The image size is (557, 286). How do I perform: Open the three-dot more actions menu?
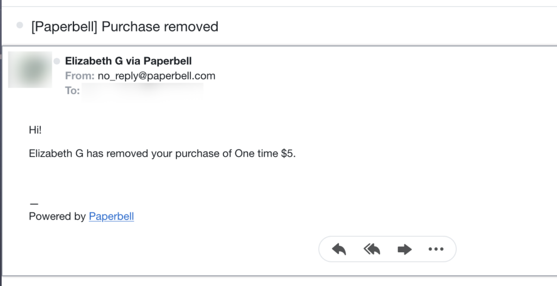(436, 250)
